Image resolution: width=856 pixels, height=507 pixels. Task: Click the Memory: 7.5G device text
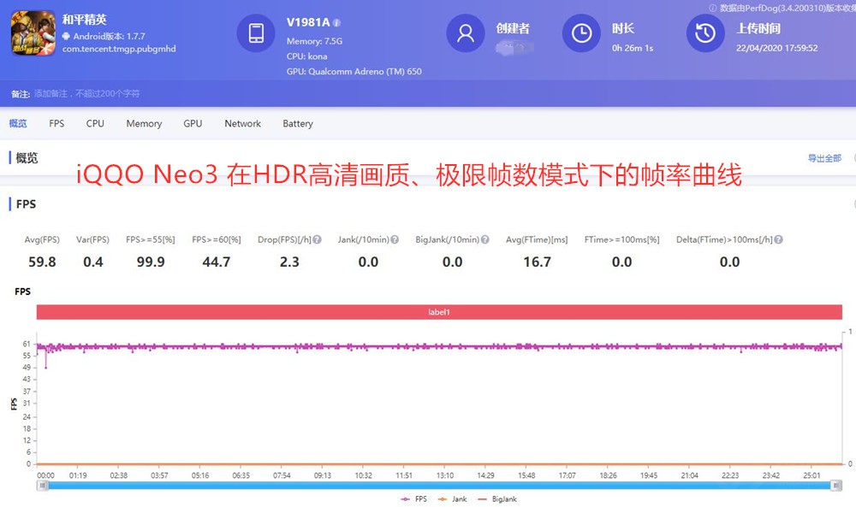click(314, 41)
